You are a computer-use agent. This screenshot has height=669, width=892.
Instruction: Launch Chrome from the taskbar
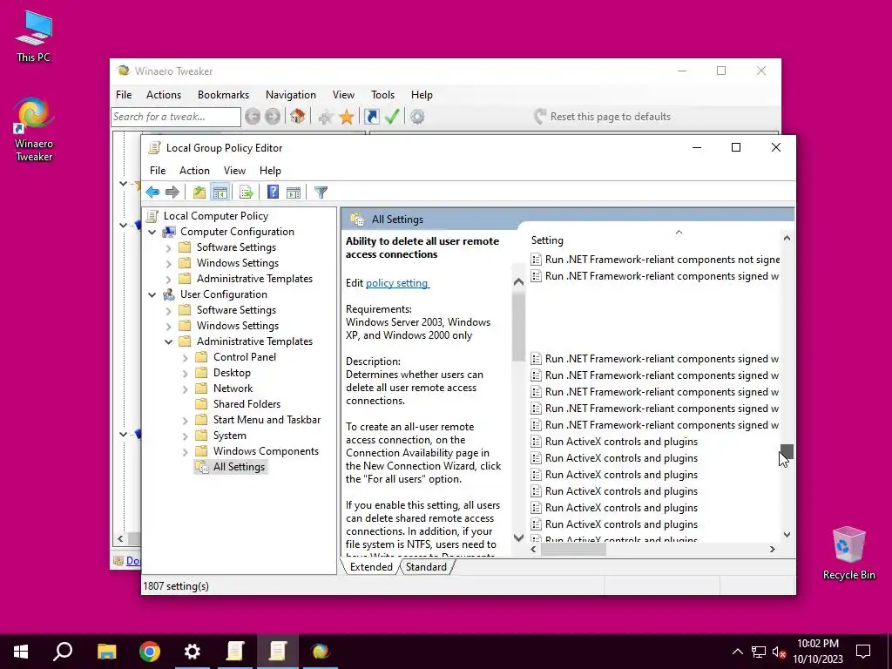[x=150, y=652]
